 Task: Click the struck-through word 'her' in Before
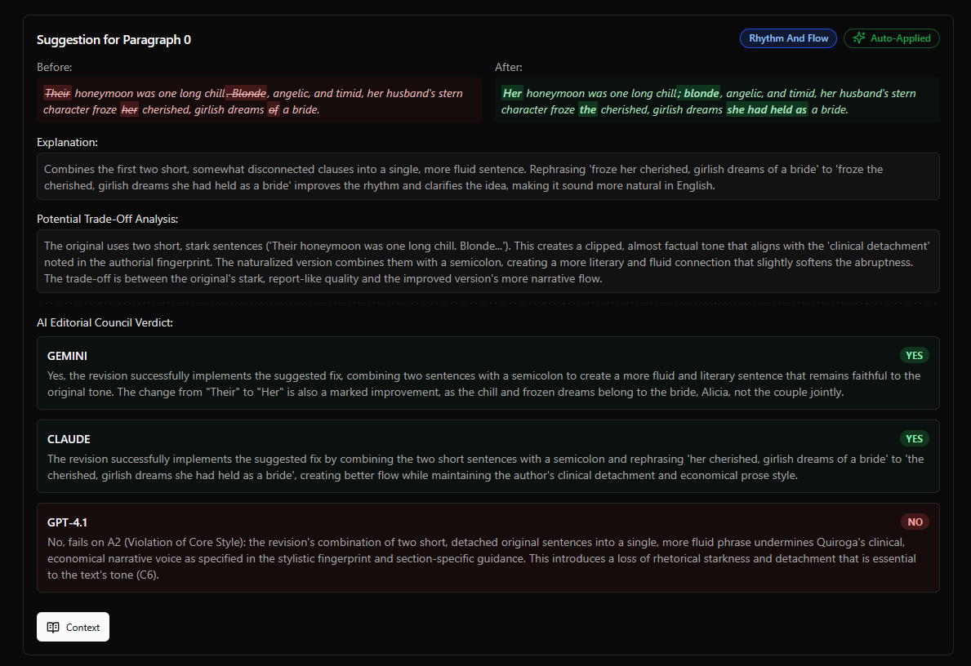point(129,109)
